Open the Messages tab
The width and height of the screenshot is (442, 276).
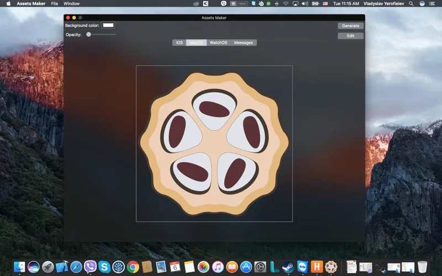pos(244,43)
